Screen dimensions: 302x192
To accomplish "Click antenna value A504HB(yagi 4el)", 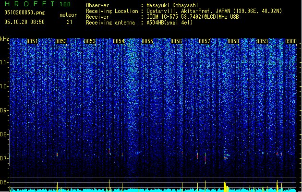I will coord(169,23).
